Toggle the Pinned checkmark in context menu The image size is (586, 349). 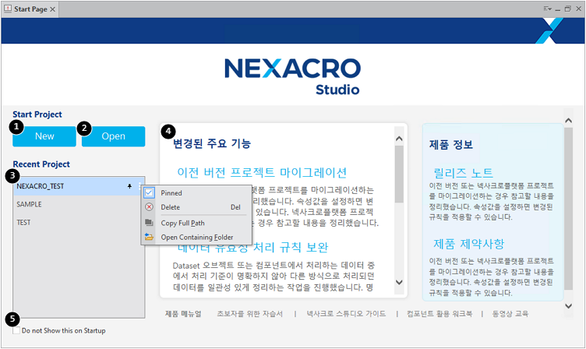tap(149, 192)
